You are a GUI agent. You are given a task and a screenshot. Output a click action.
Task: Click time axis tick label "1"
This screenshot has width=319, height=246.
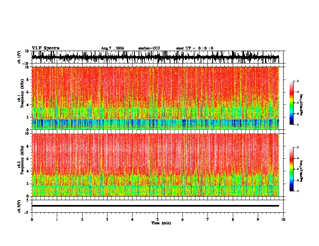pos(57,219)
